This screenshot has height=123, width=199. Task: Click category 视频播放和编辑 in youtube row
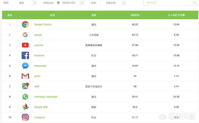(94, 45)
